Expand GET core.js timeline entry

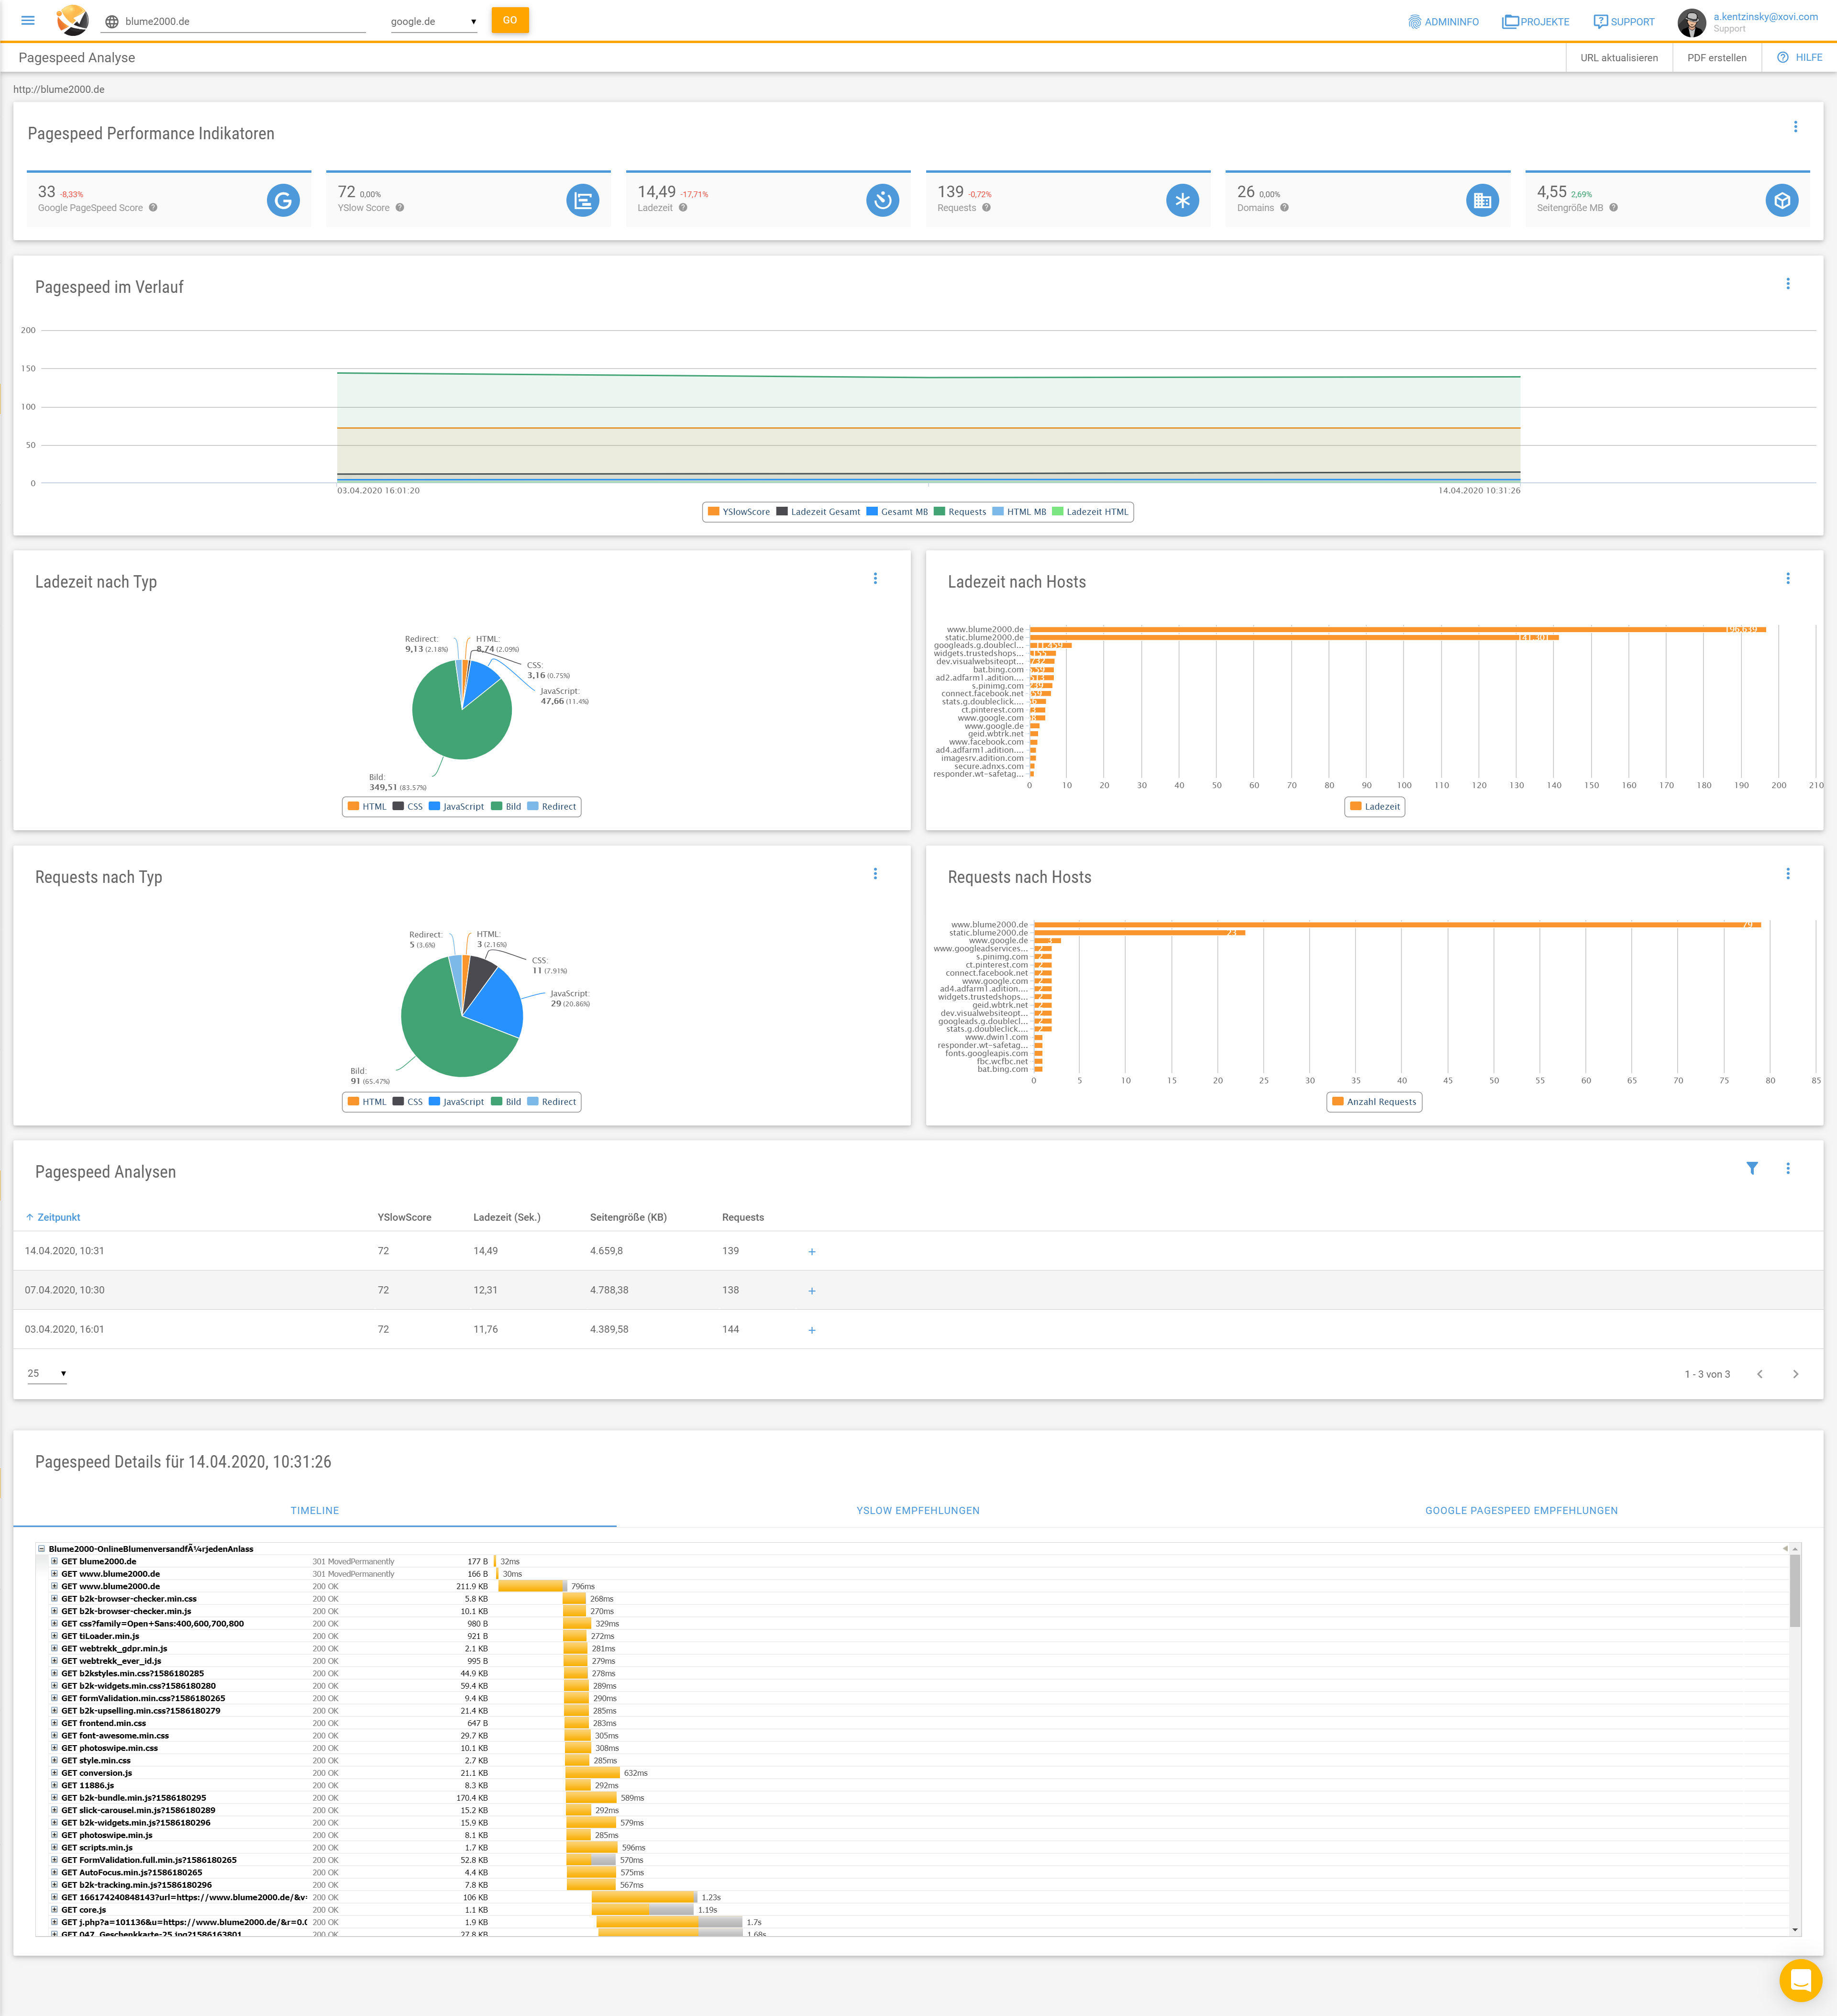click(54, 1910)
